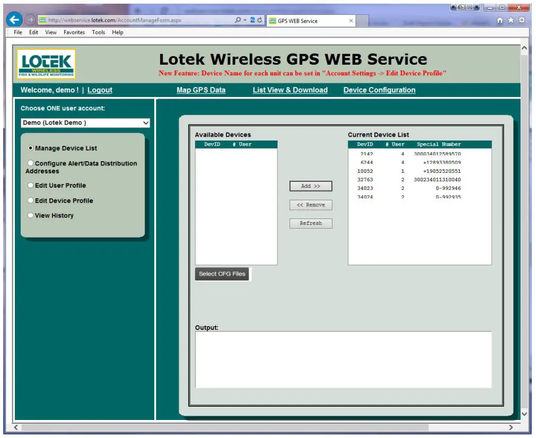536x438 pixels.
Task: Click the Add >> button
Action: click(x=311, y=186)
